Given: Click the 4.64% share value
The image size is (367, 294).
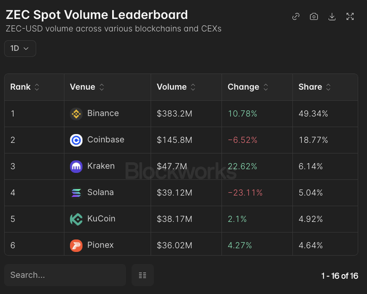Looking at the screenshot, I should click(x=310, y=246).
